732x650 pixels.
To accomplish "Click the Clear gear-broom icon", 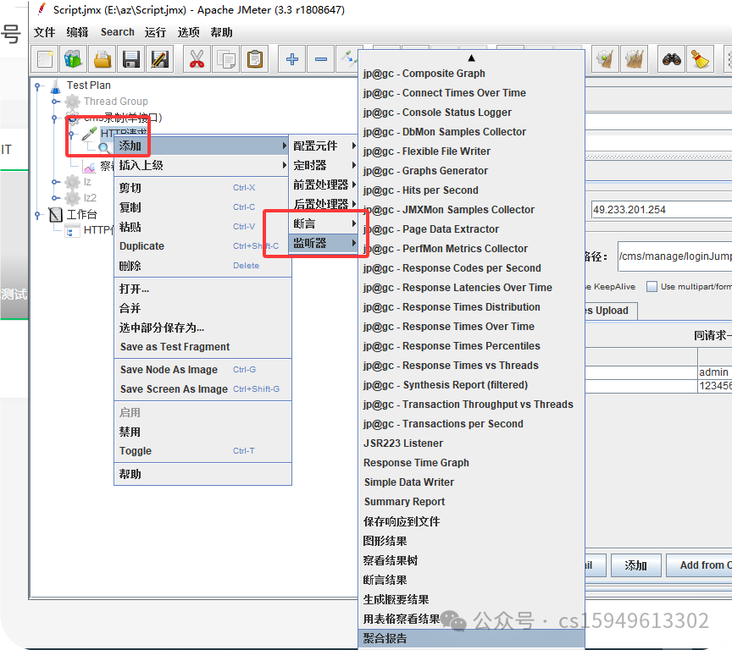I will coord(605,59).
